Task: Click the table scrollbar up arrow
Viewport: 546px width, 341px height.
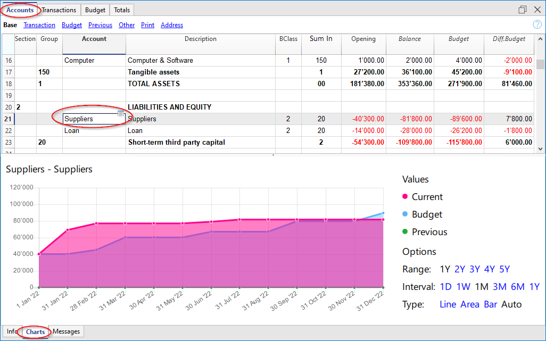Action: pyautogui.click(x=541, y=38)
